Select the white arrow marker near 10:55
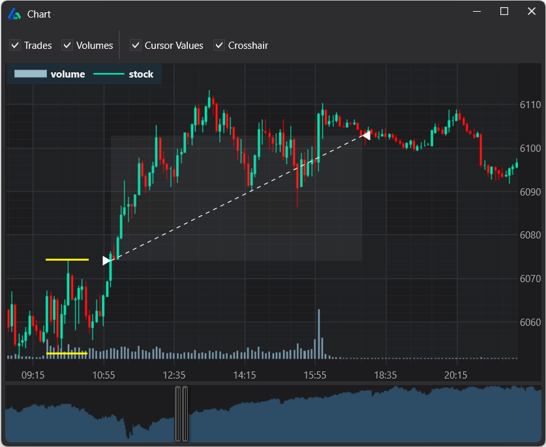Screen dimensions: 546x447 click(106, 260)
